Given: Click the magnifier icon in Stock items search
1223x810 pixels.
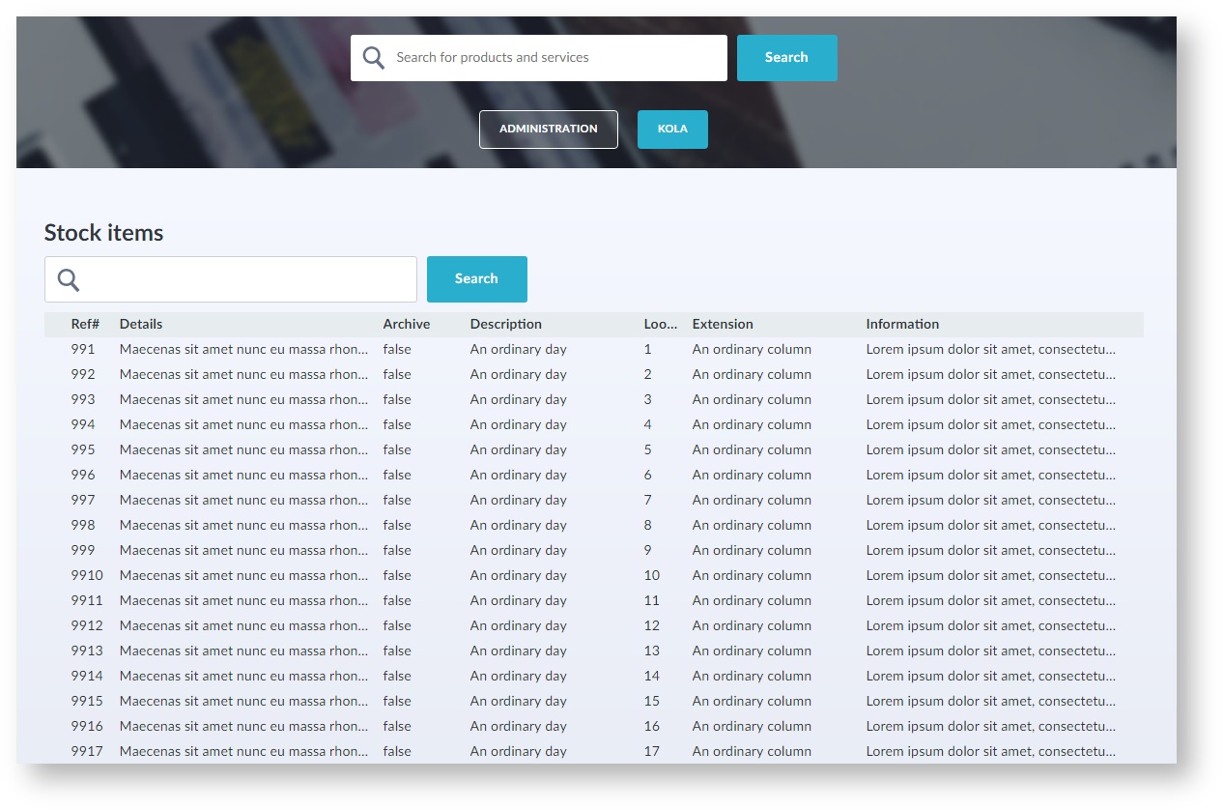Looking at the screenshot, I should click(68, 279).
